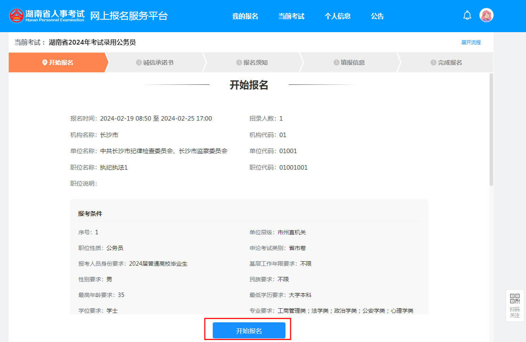The width and height of the screenshot is (526, 342).
Task: Open 个人信息 in top navigation
Action: (338, 16)
